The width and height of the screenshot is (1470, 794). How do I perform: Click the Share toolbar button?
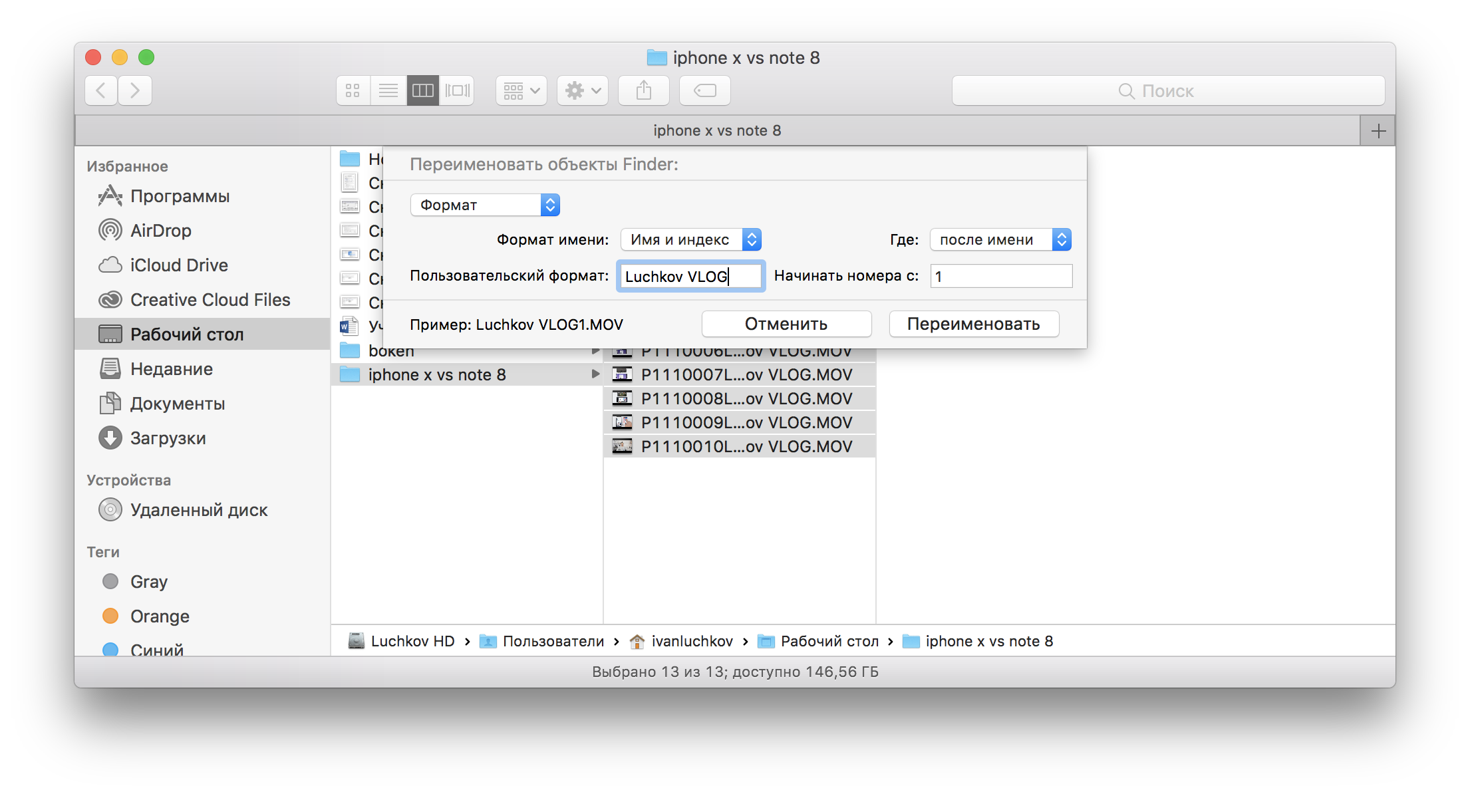click(x=643, y=90)
